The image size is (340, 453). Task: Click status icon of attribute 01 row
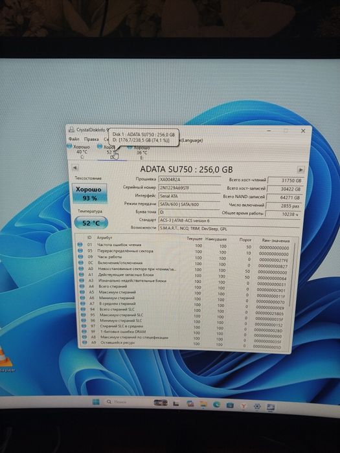(x=80, y=245)
